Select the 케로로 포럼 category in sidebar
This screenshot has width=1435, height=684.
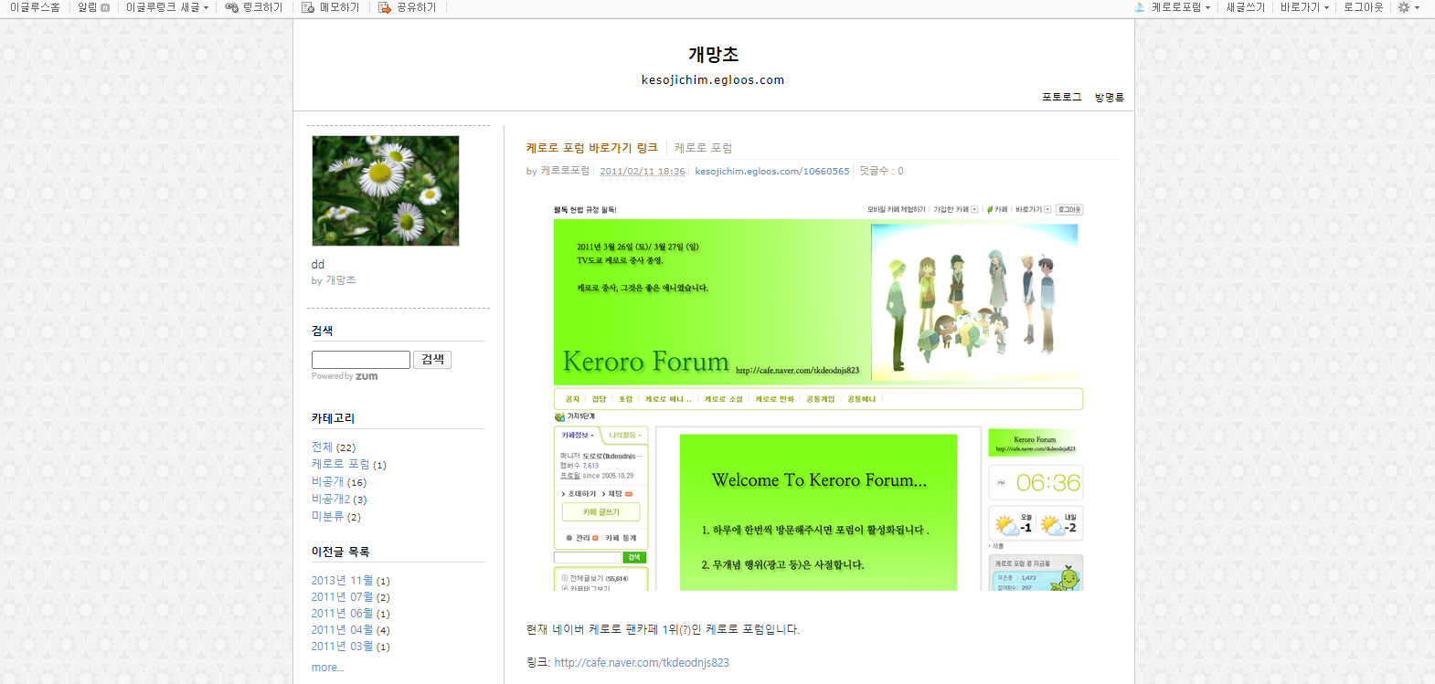point(340,465)
